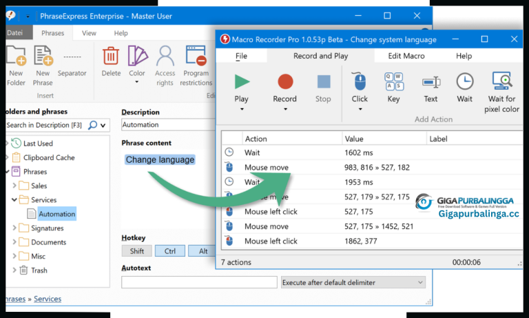Toggle the Shift hotkey modifier
This screenshot has width=529, height=318.
tap(136, 251)
